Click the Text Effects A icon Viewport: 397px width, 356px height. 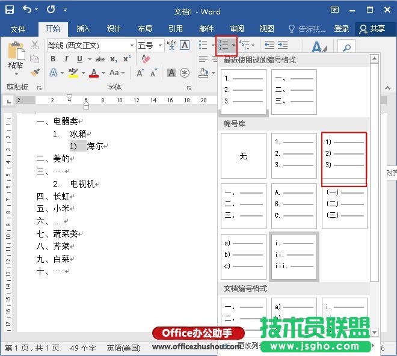pos(53,73)
